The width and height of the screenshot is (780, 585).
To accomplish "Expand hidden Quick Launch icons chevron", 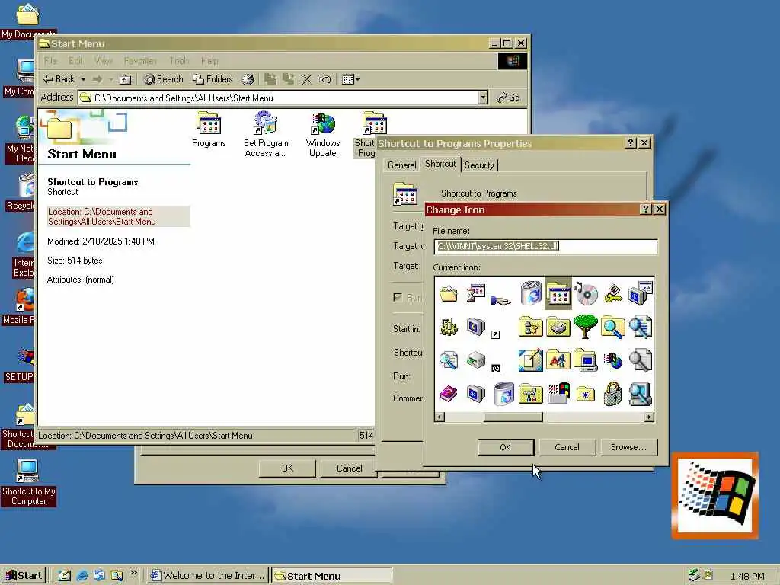I will [133, 573].
